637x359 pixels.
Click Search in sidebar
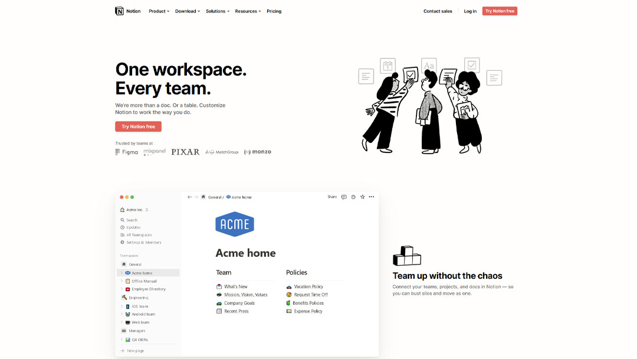(x=129, y=220)
